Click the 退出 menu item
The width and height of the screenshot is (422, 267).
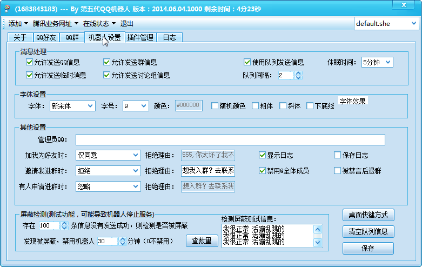[x=126, y=24]
